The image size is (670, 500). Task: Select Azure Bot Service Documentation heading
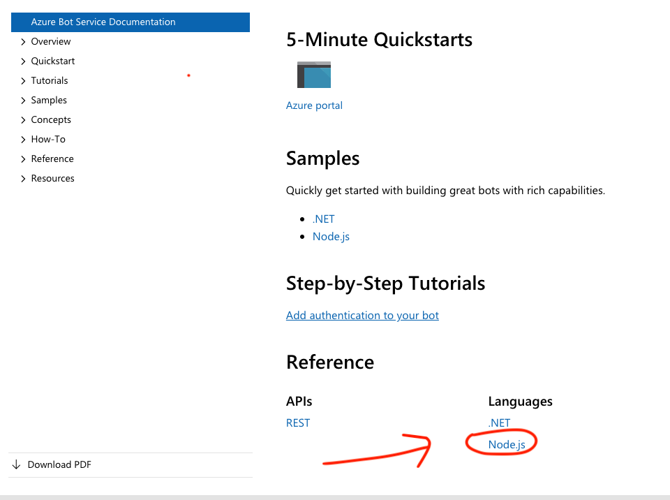tap(131, 22)
